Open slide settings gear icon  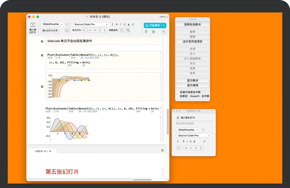[162, 150]
